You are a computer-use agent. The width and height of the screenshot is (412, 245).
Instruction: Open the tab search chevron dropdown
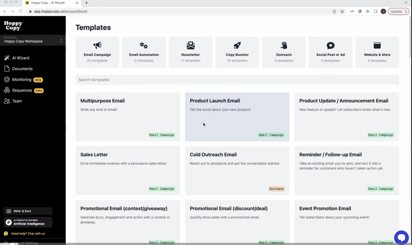point(406,3)
